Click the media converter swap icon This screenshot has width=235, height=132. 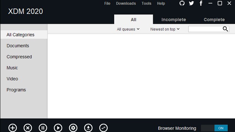pos(104,128)
